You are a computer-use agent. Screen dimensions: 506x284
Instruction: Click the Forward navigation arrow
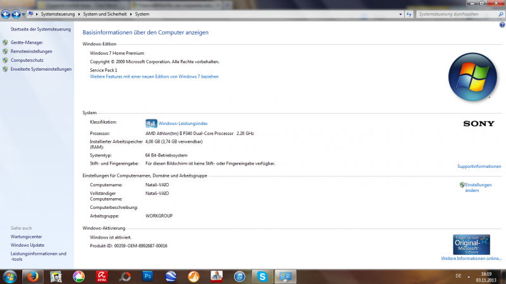coord(16,14)
